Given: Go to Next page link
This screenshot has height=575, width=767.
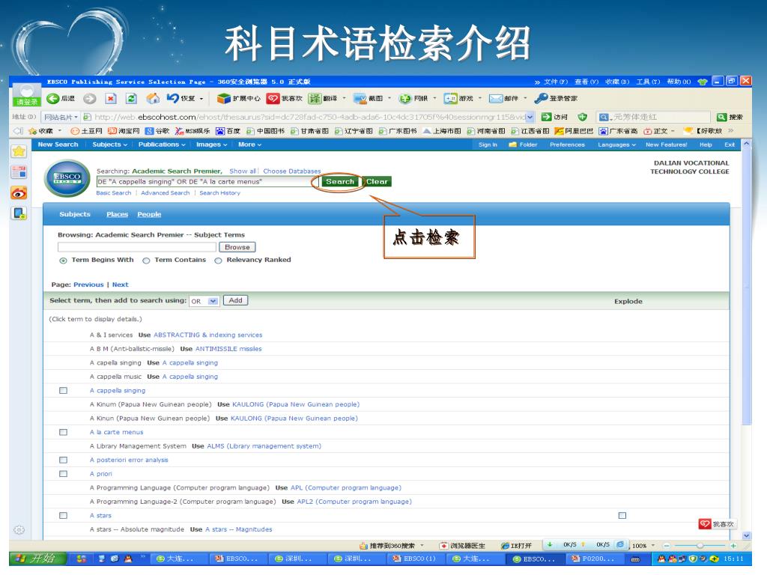Looking at the screenshot, I should click(121, 285).
